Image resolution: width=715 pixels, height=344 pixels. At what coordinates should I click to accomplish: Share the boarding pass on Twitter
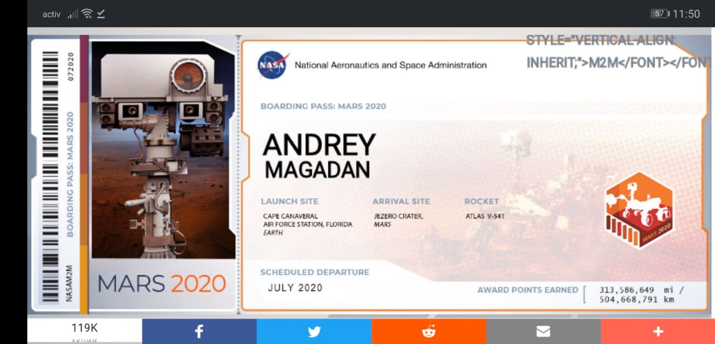[x=314, y=331]
